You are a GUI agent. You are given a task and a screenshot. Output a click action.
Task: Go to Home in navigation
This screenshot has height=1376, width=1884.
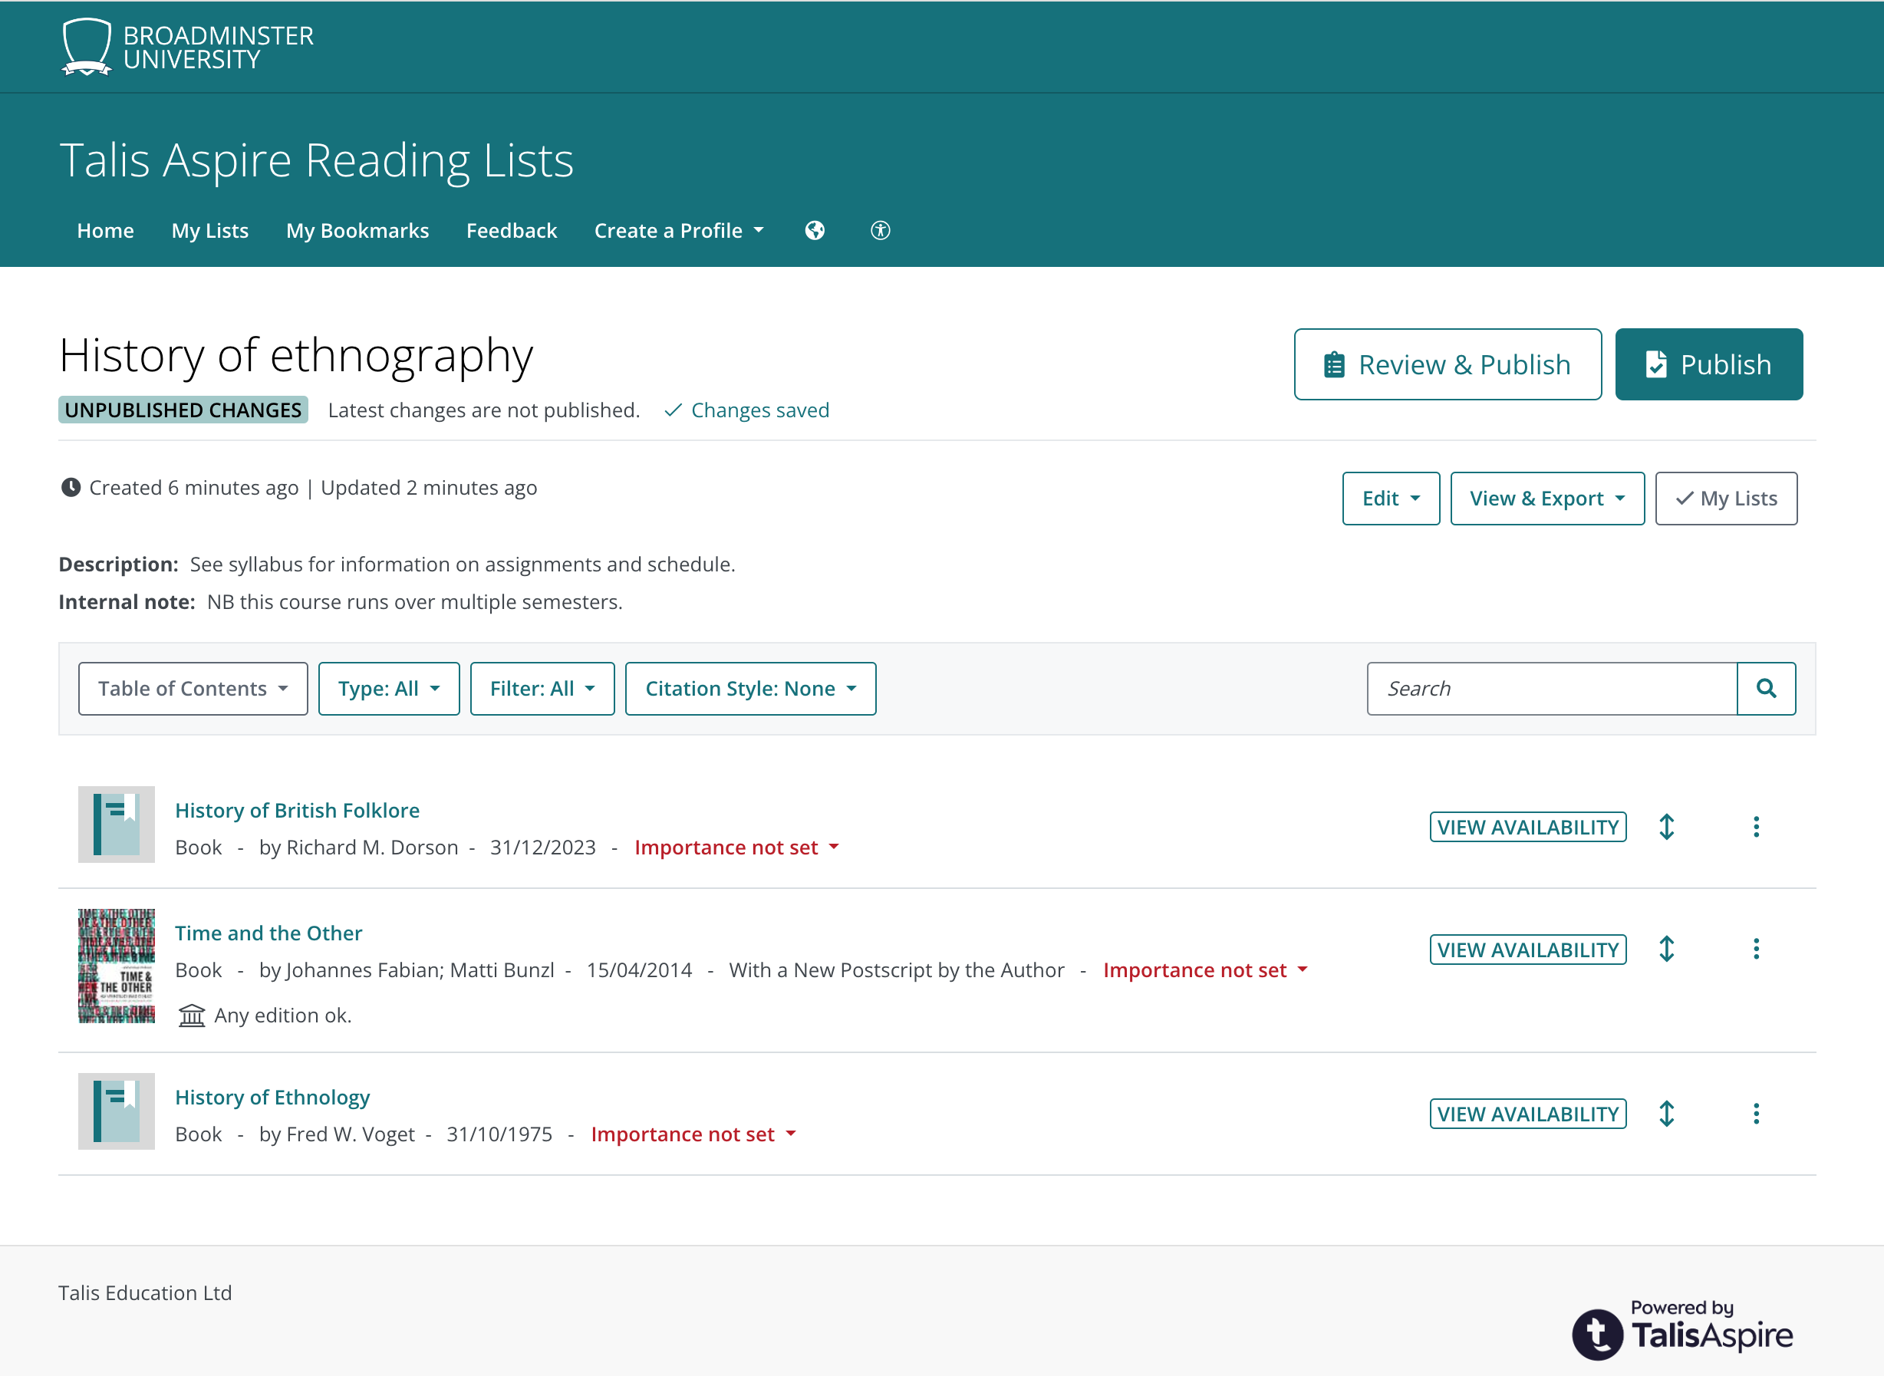click(x=106, y=231)
